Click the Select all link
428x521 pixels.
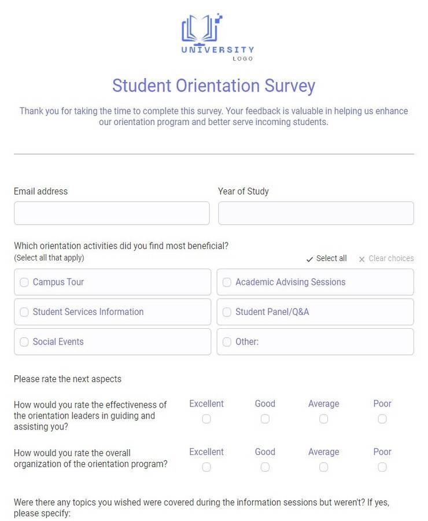click(x=331, y=259)
